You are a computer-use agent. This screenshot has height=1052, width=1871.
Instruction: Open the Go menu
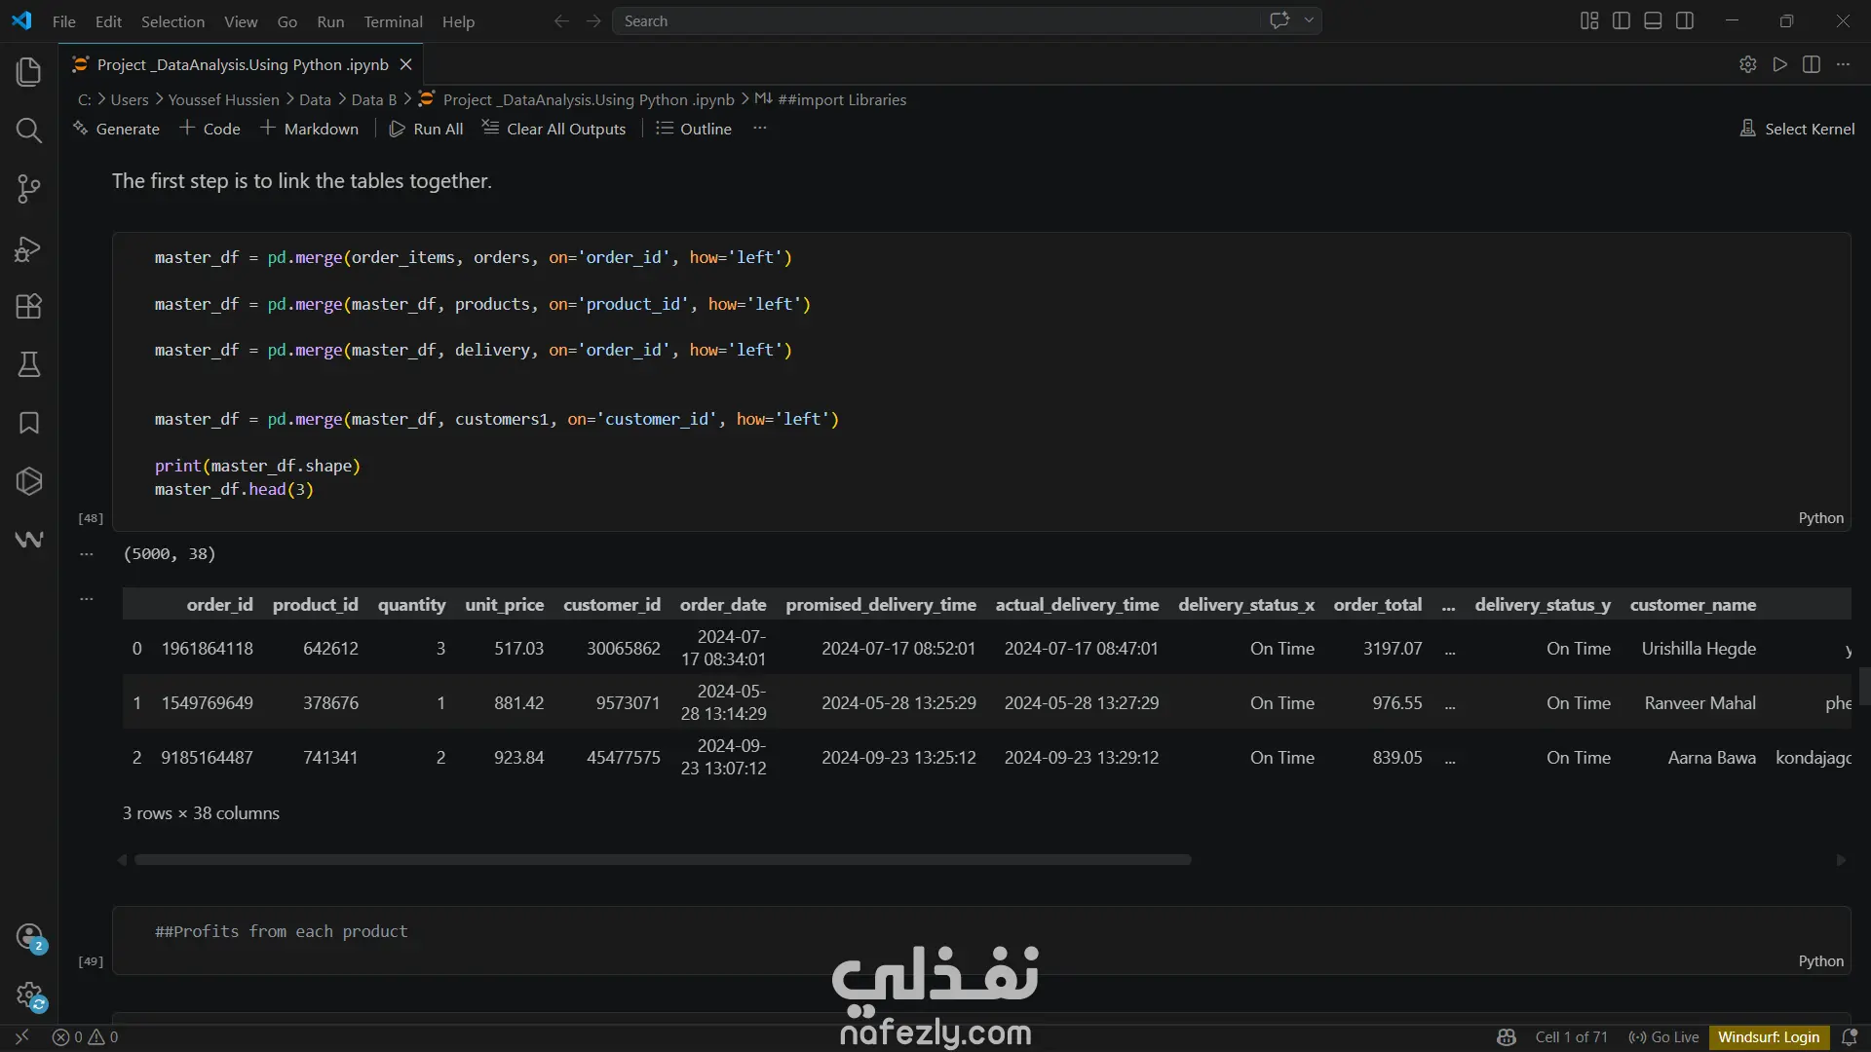pos(287,21)
